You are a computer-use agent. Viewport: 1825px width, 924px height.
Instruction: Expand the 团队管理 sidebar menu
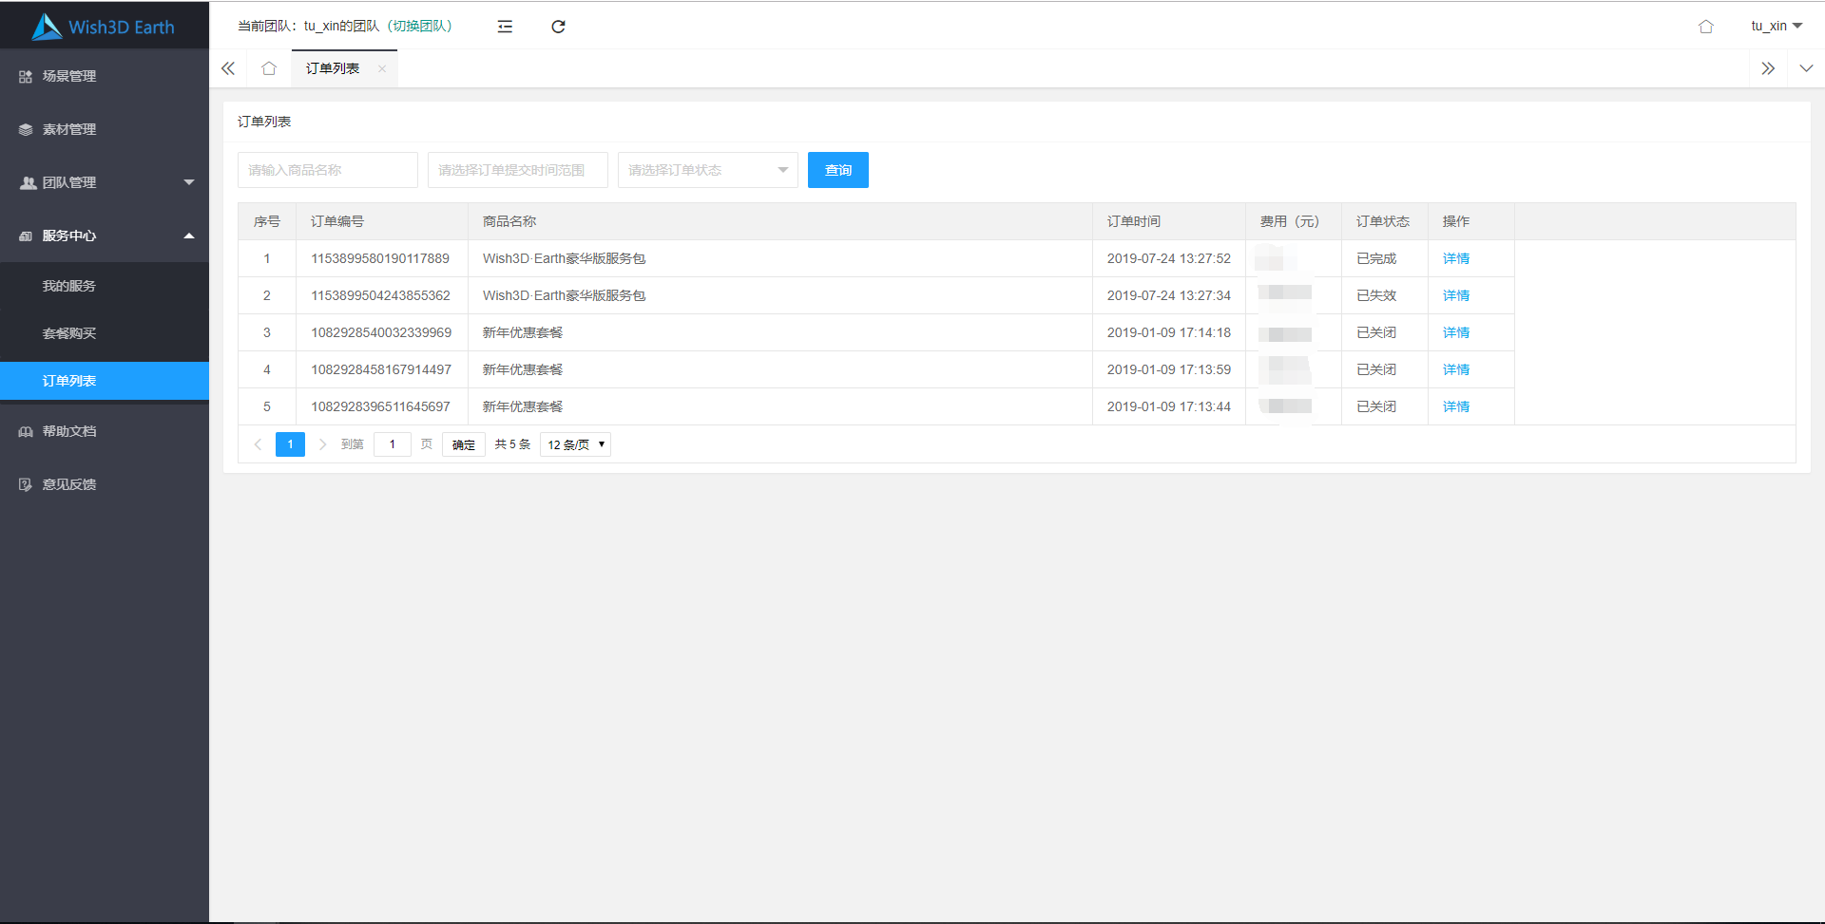tap(105, 182)
